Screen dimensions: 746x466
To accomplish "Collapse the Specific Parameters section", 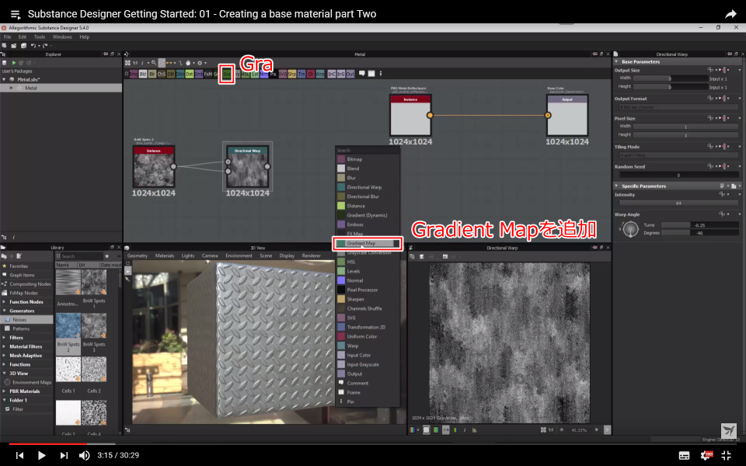I will [x=616, y=186].
